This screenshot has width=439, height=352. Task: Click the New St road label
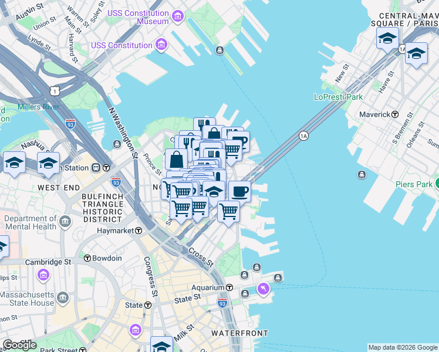pos(342,73)
